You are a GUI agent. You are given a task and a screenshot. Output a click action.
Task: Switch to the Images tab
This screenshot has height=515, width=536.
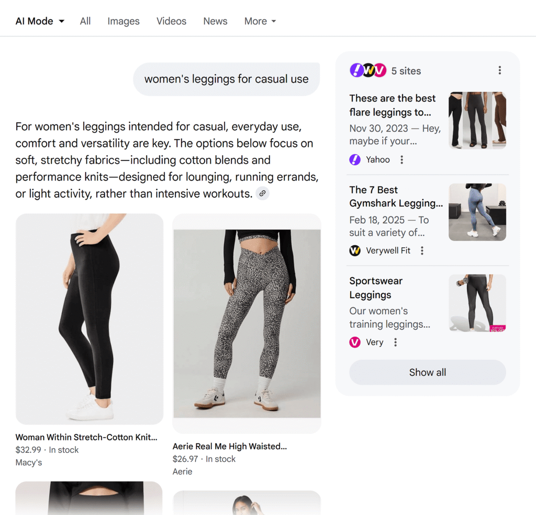(123, 21)
